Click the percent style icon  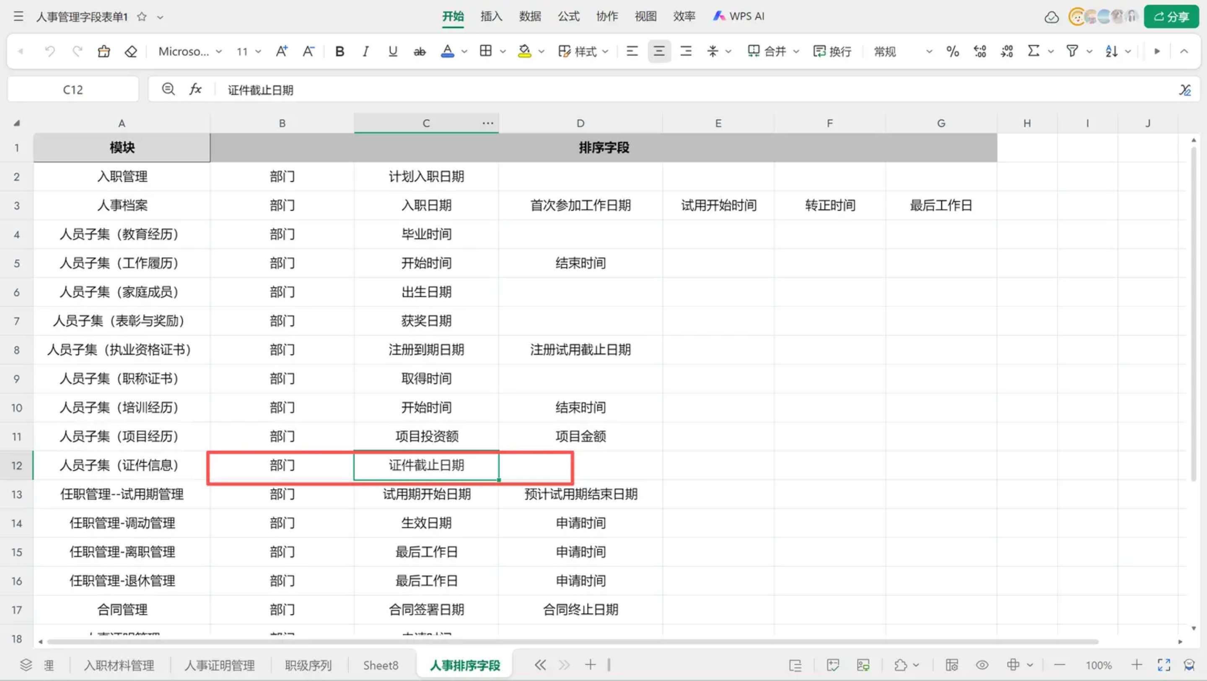(952, 51)
